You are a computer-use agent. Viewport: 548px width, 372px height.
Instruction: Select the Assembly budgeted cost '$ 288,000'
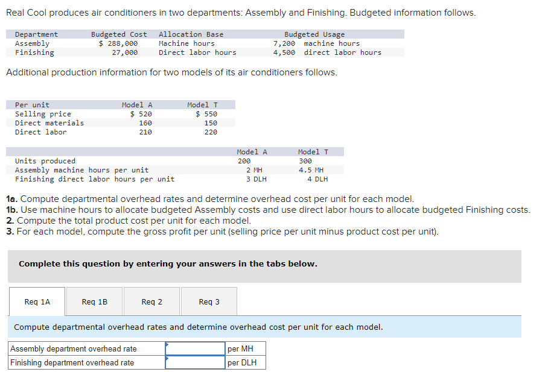point(118,43)
